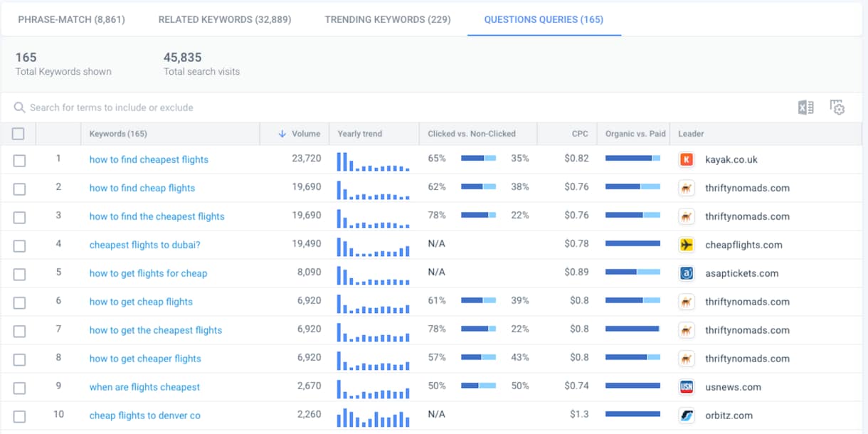Sort by Clicked vs. Non-Clicked header
The image size is (868, 434).
pos(472,134)
